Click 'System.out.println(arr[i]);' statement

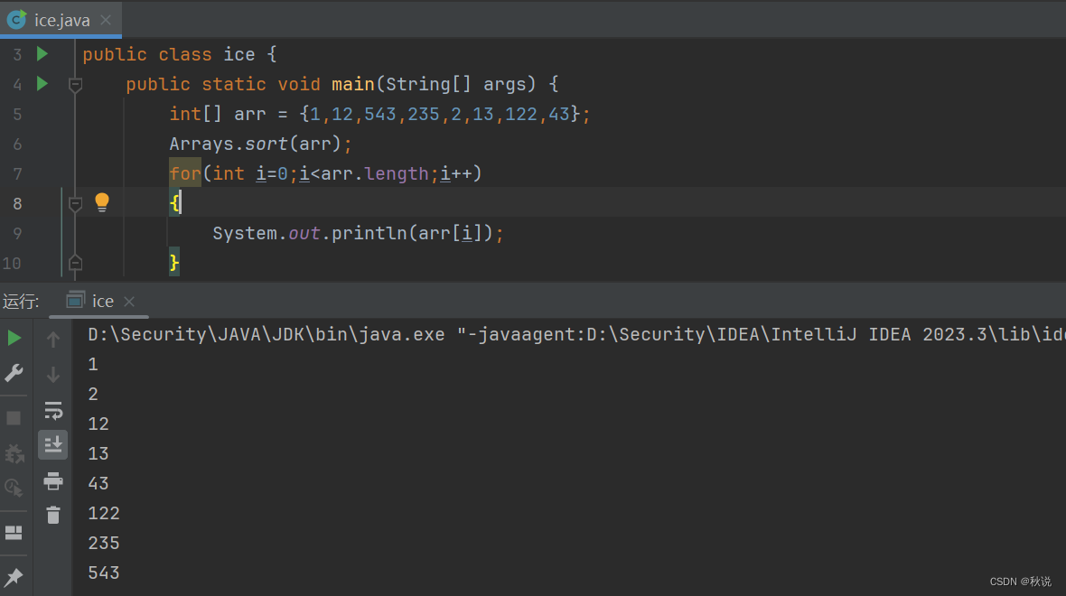point(359,234)
